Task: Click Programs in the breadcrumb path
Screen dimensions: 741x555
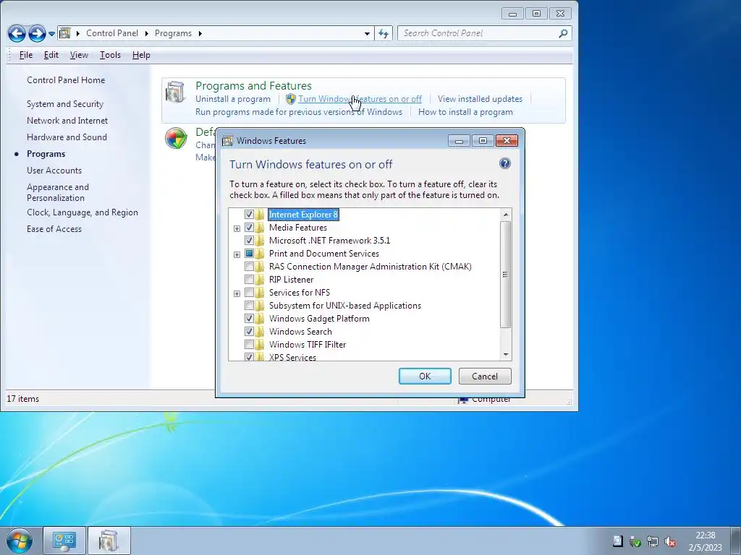Action: (173, 33)
